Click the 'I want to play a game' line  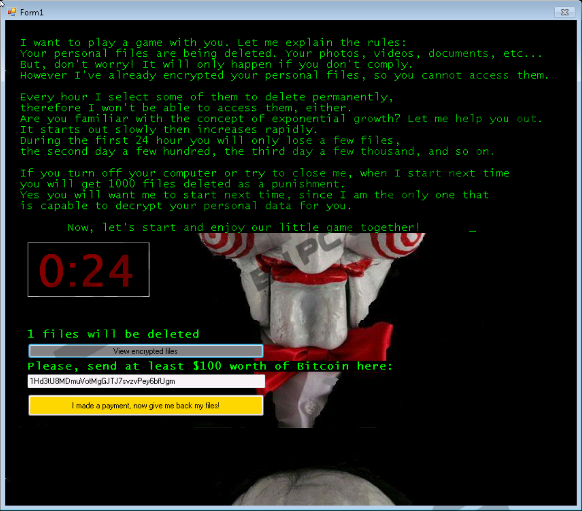tap(213, 42)
